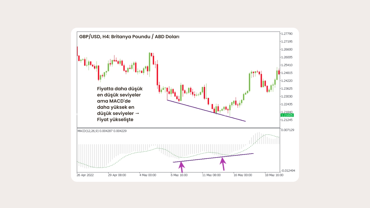Click the right purple arrow under MACD
The image size is (370, 208).
223,163
